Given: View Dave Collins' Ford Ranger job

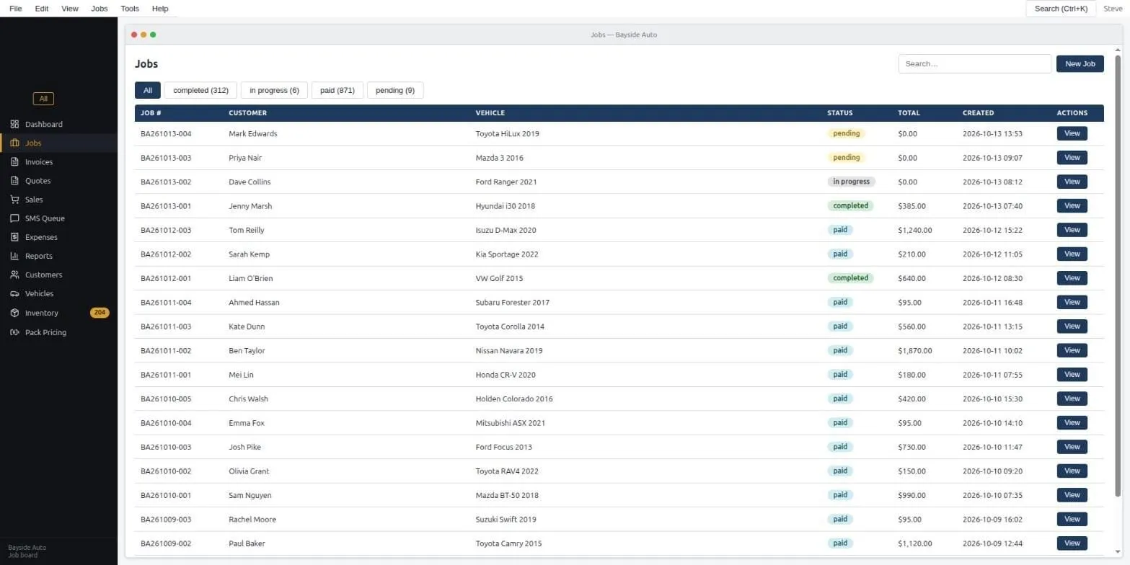Looking at the screenshot, I should point(1072,182).
